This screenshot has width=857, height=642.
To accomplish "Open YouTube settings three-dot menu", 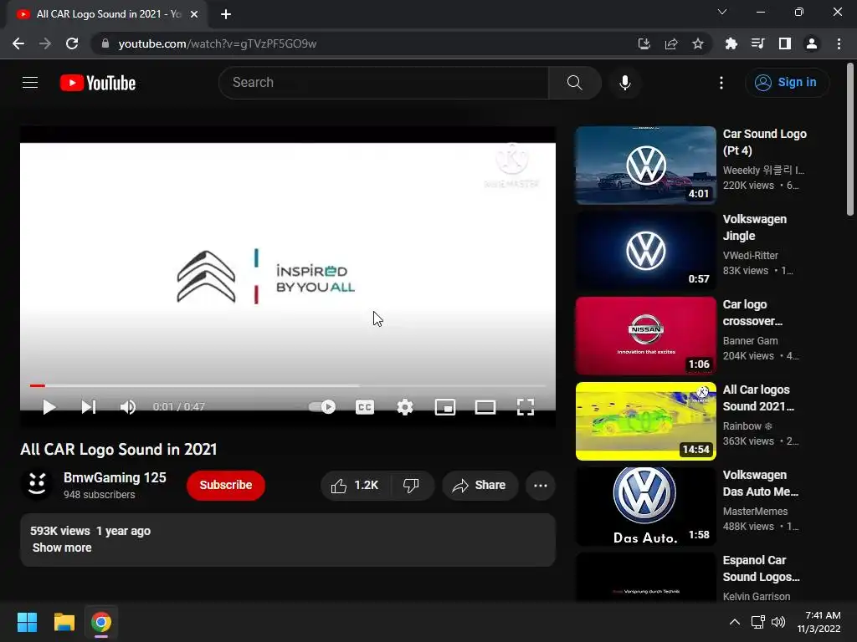I will pyautogui.click(x=721, y=83).
